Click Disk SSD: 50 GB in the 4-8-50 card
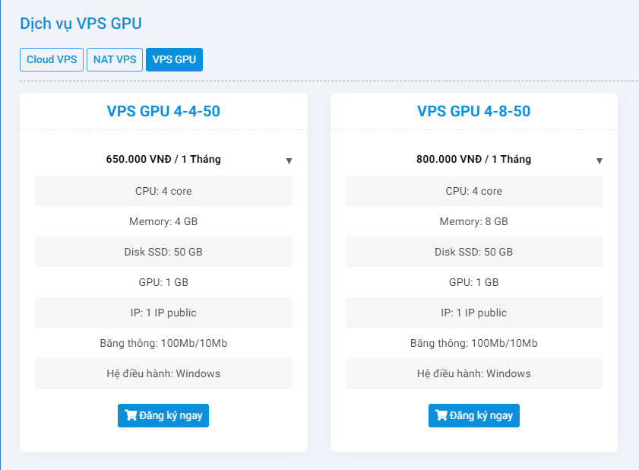The width and height of the screenshot is (639, 470). coord(473,252)
